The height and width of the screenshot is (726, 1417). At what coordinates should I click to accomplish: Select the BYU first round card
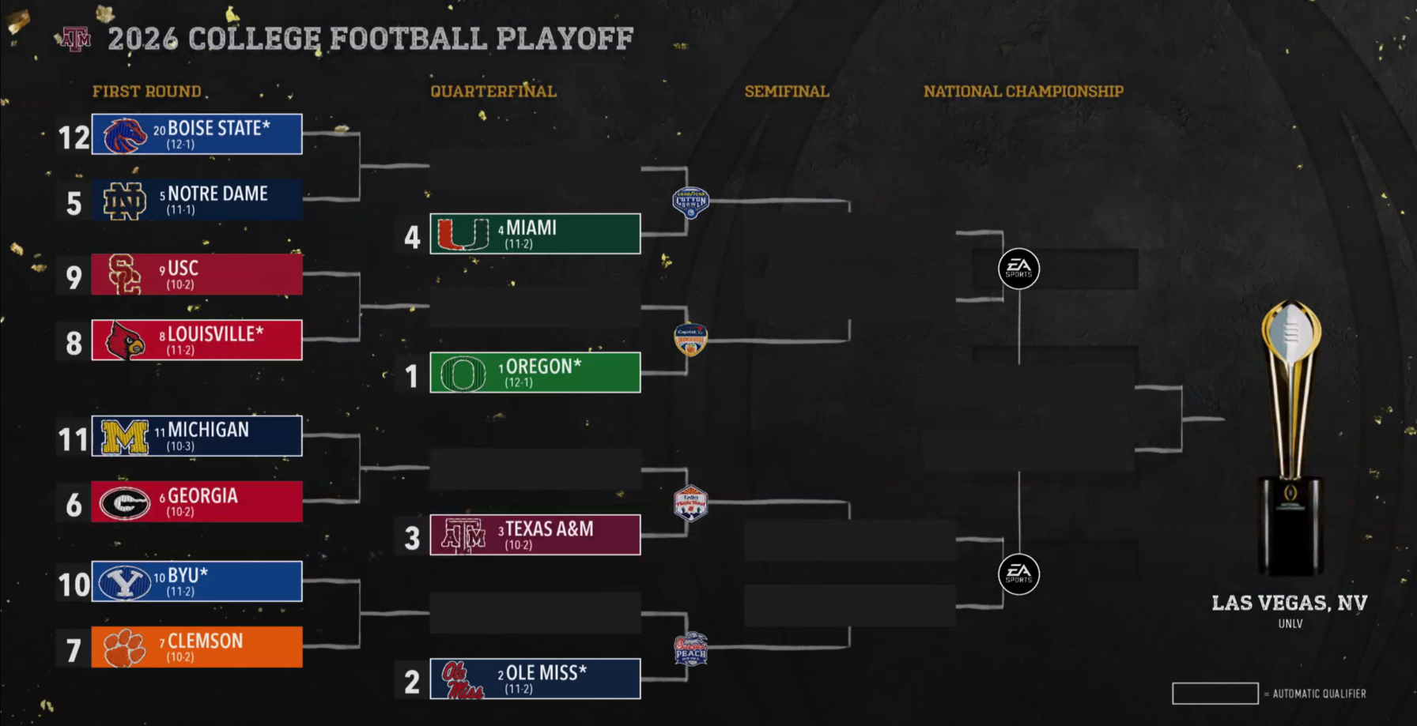[x=197, y=581]
